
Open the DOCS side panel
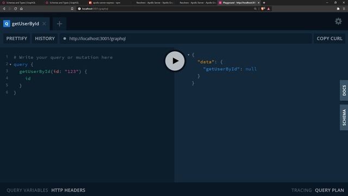[x=344, y=90]
